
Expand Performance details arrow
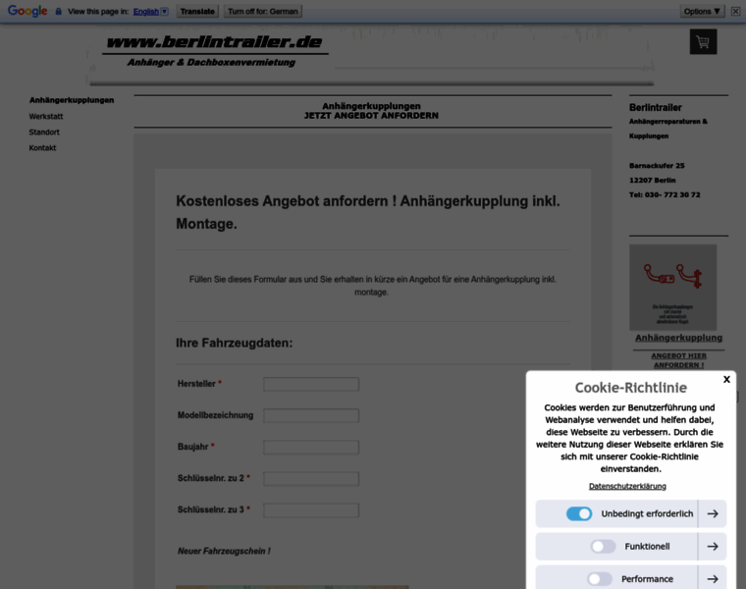point(713,577)
